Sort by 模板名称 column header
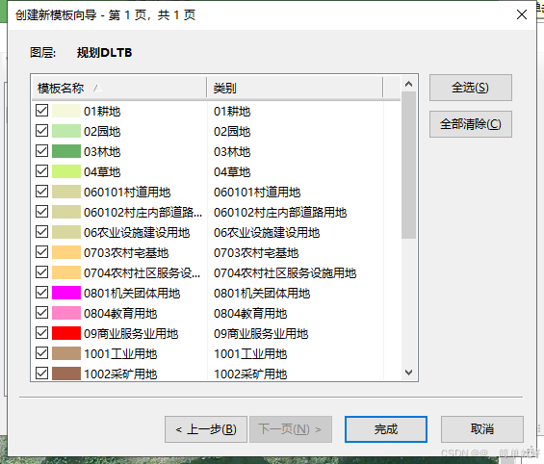 tap(119, 89)
